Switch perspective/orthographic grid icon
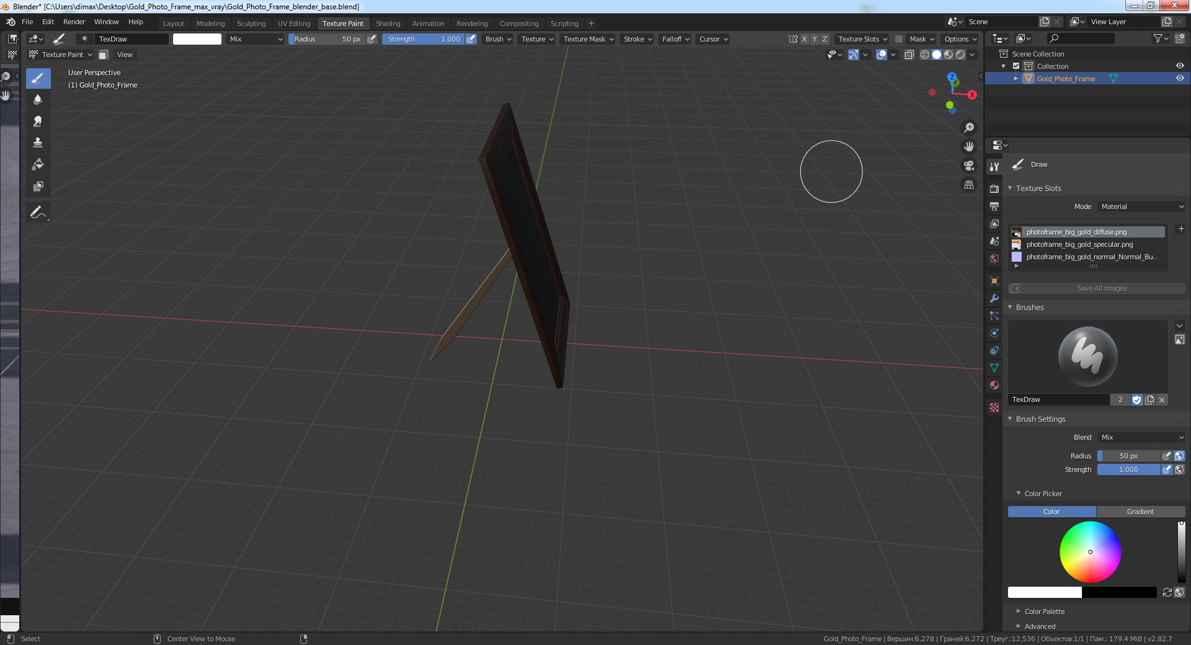 [x=968, y=185]
